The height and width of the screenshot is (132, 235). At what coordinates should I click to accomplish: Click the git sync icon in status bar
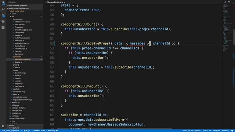22,131
